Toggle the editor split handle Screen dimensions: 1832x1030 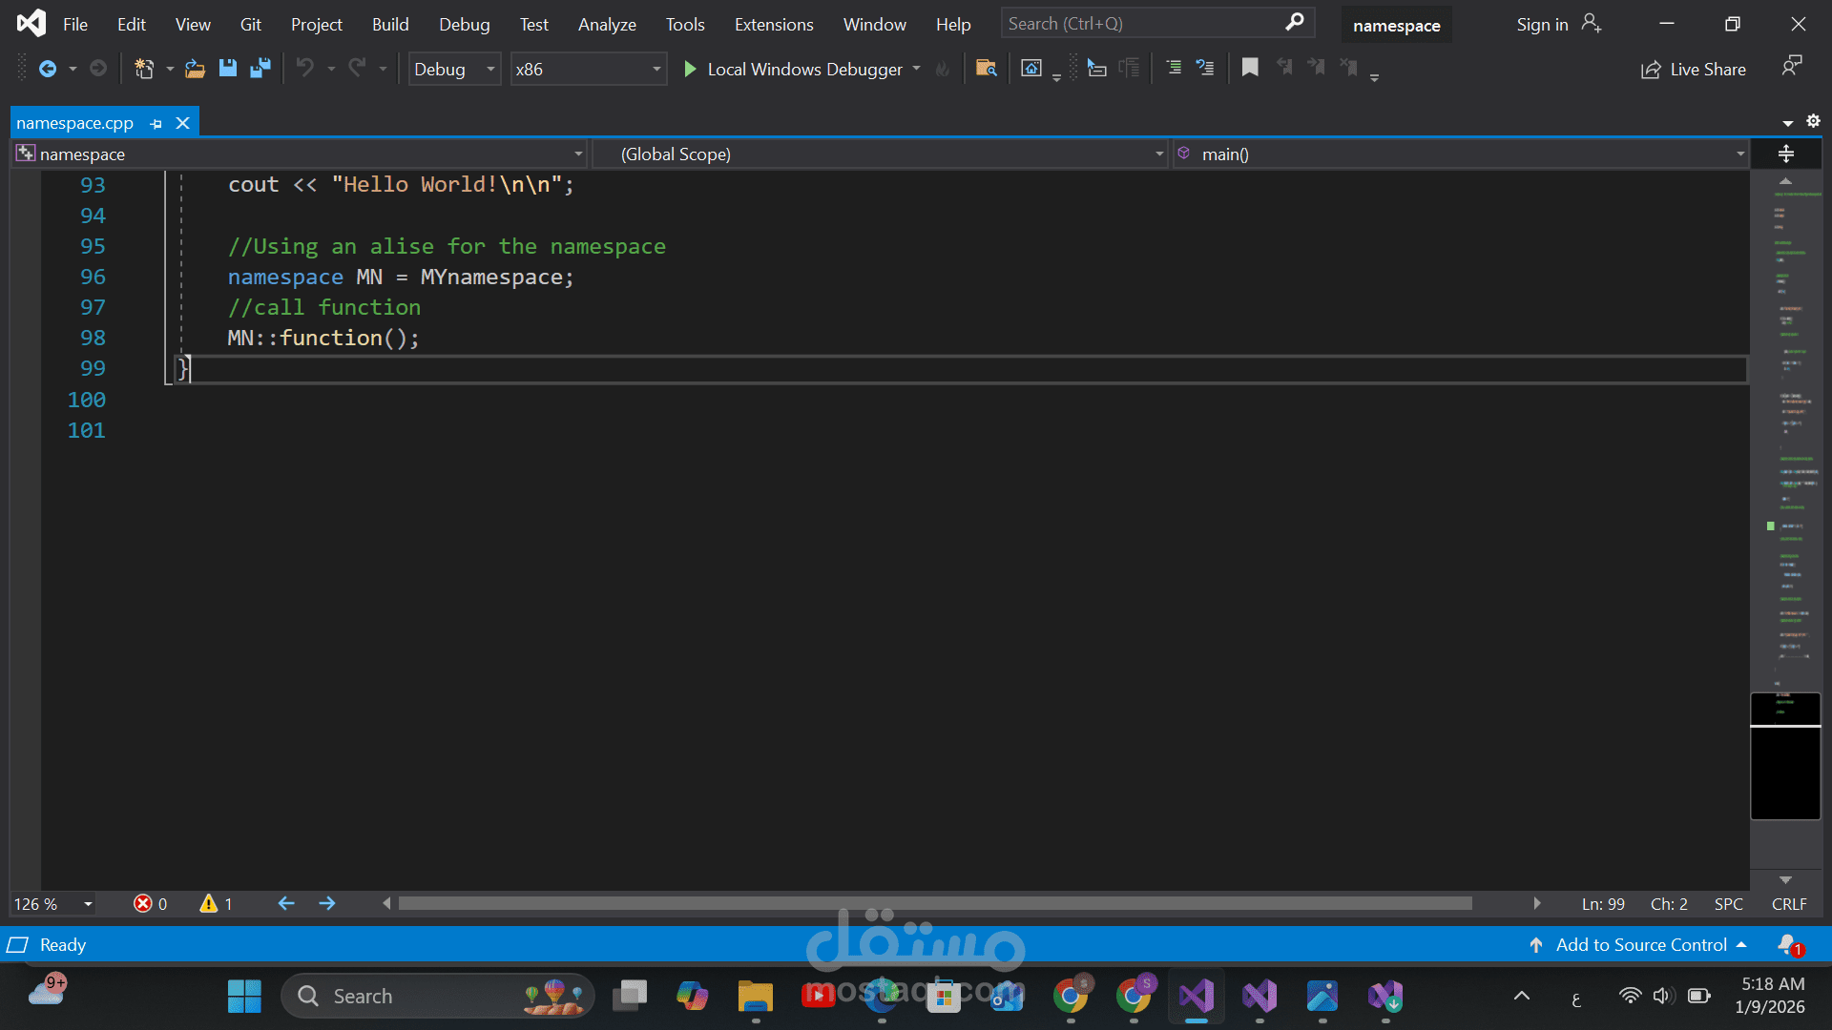(x=1786, y=154)
